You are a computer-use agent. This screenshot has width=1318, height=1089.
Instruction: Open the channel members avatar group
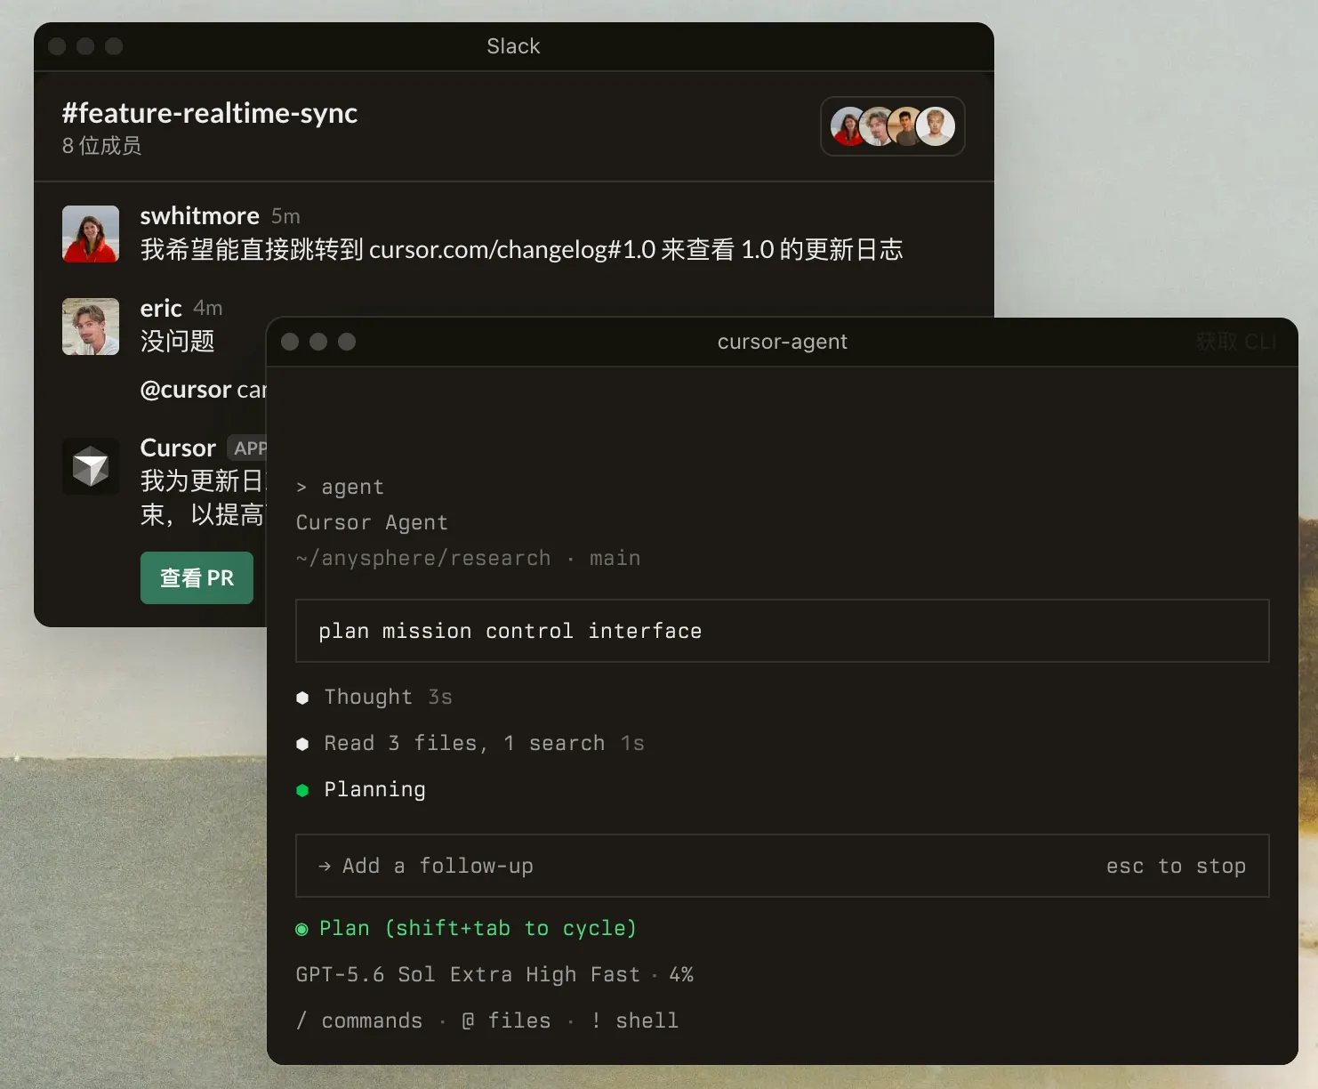point(892,126)
